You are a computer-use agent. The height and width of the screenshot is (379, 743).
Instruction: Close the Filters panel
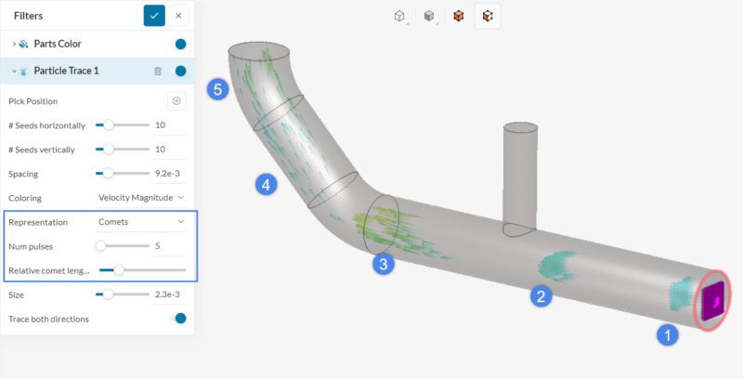178,15
